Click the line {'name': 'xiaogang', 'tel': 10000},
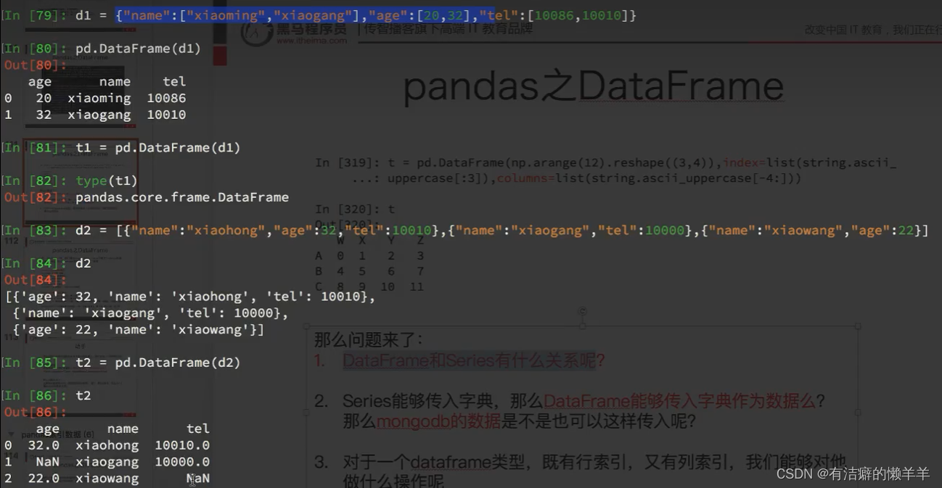This screenshot has width=942, height=488. 150,313
